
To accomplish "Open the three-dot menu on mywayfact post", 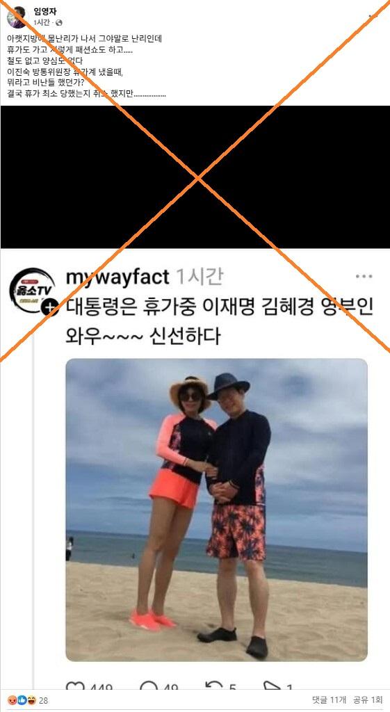I will click(x=364, y=276).
